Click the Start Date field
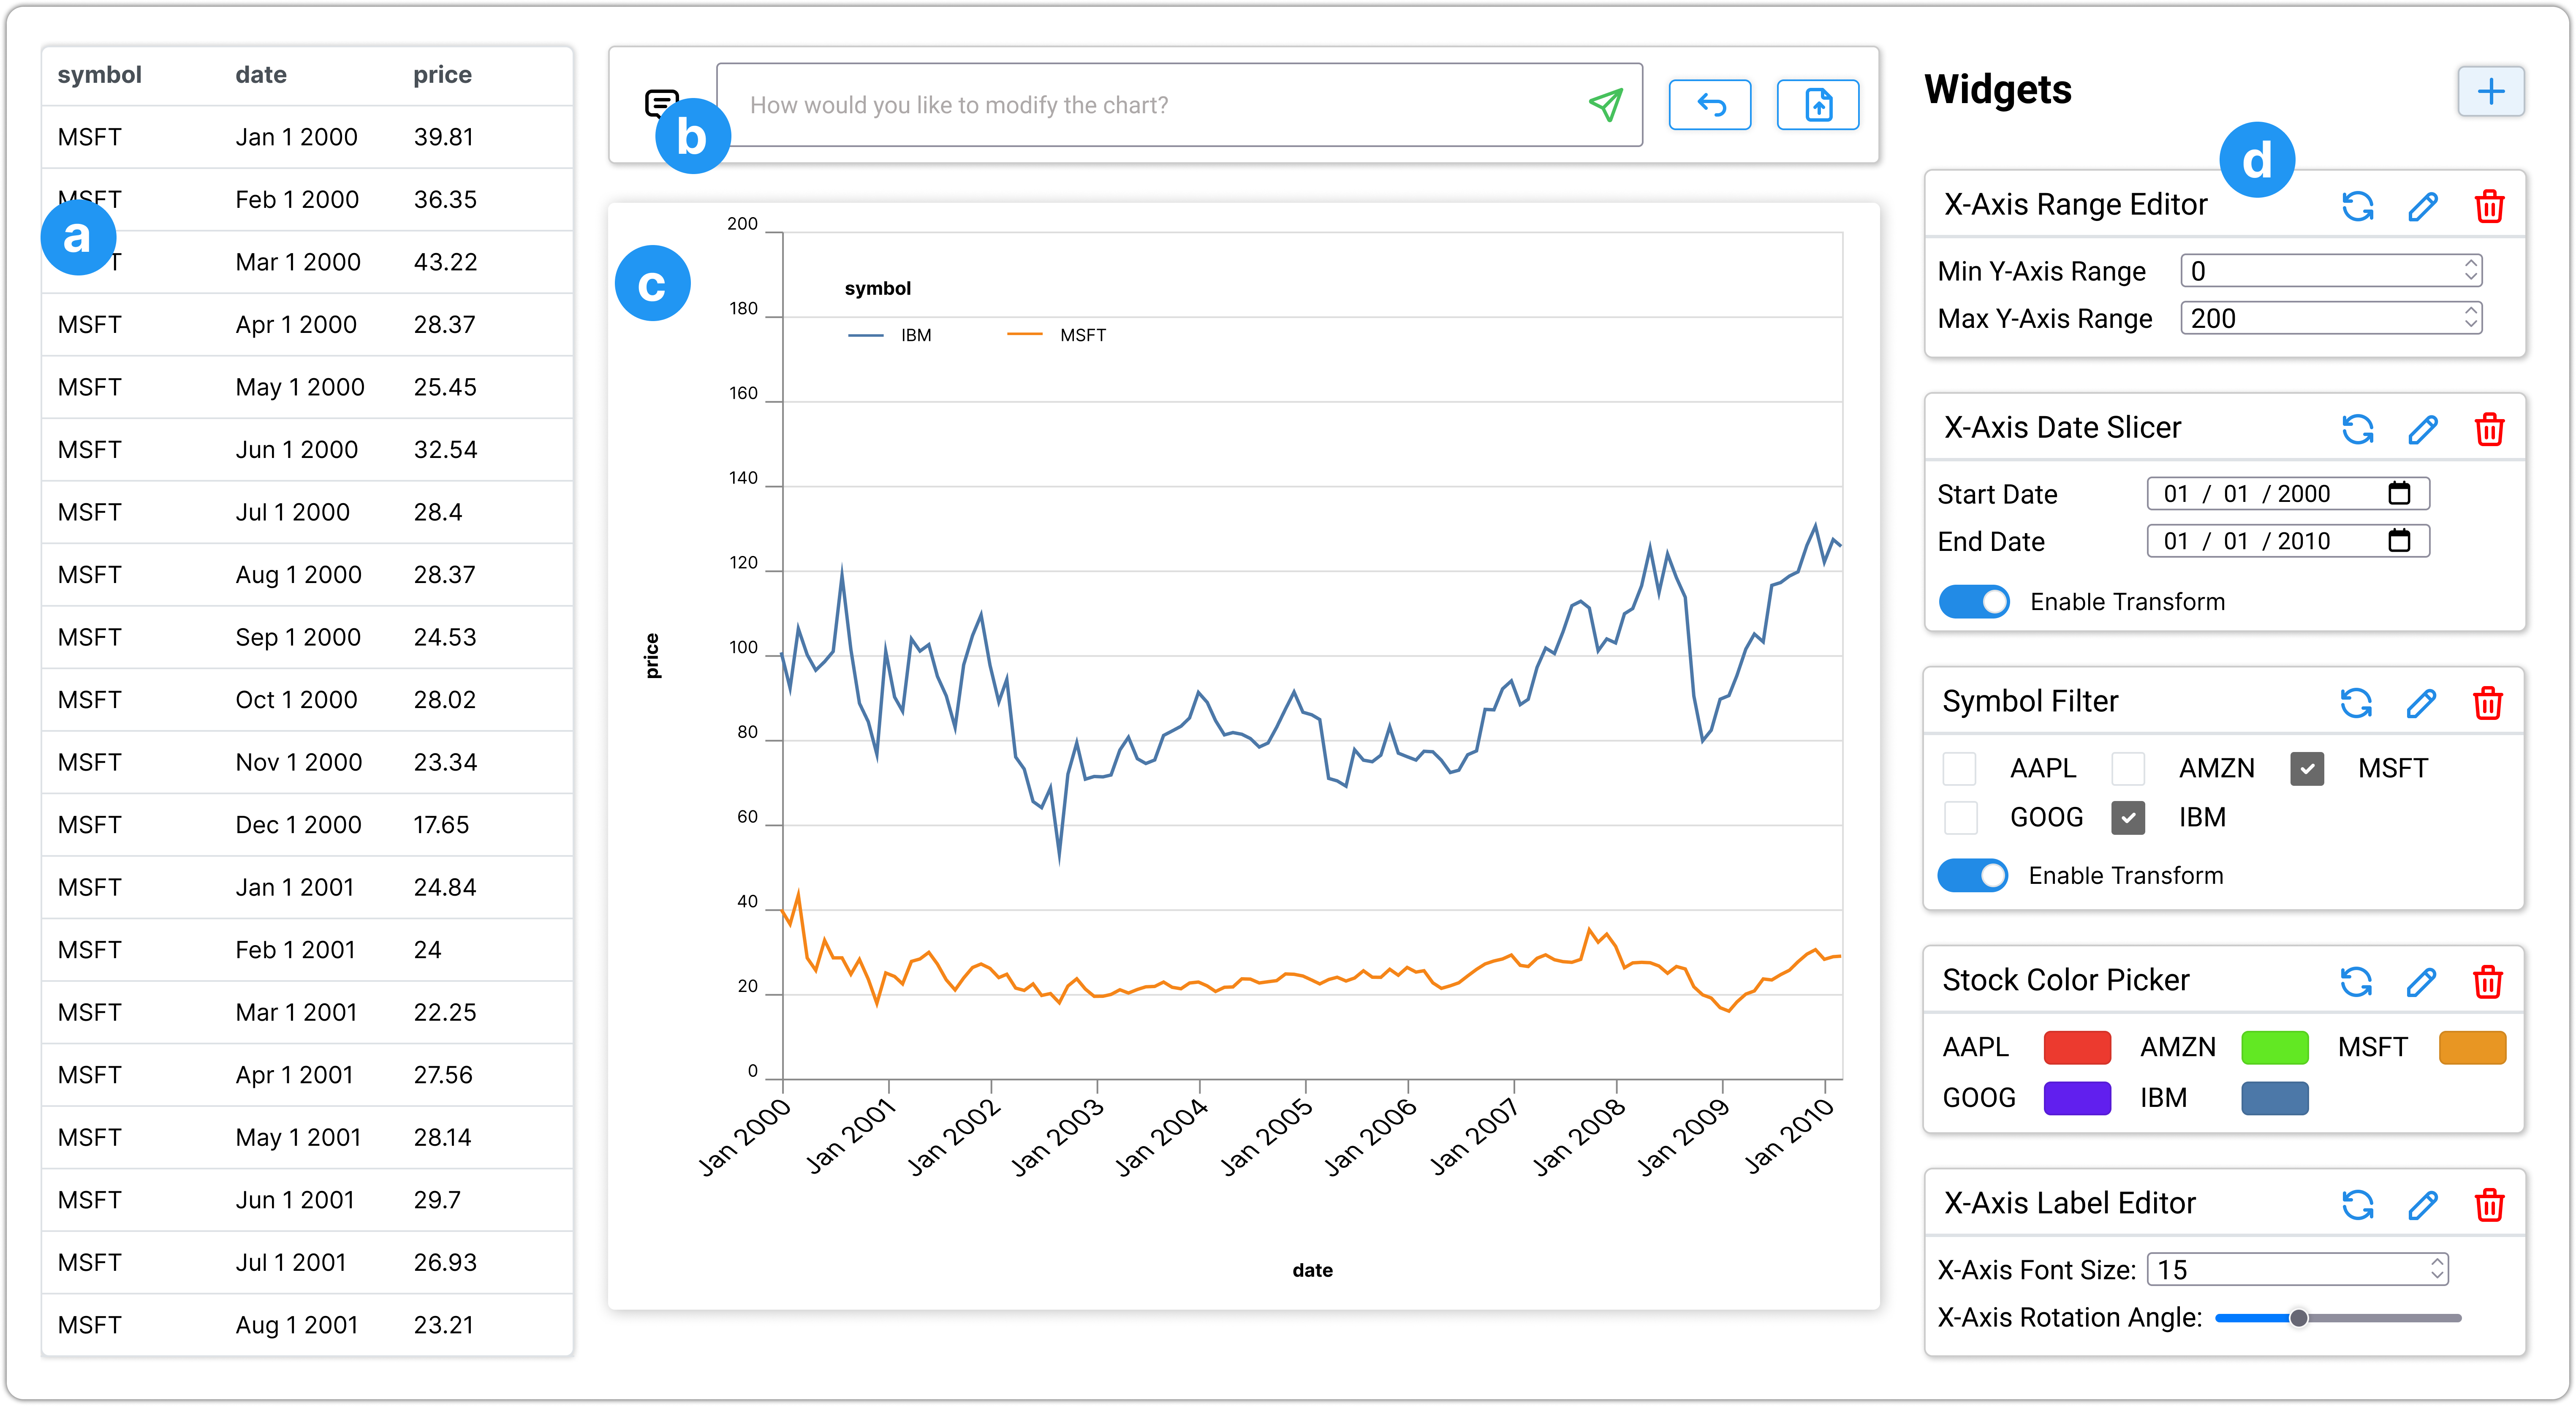Image resolution: width=2576 pixels, height=1406 pixels. [x=2288, y=493]
